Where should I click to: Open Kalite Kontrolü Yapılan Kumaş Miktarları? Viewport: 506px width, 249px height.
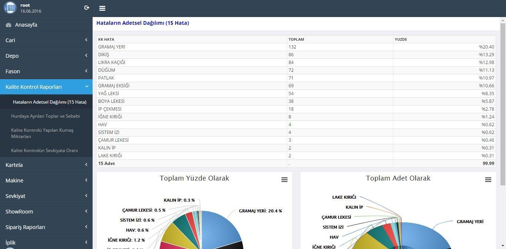[x=42, y=133]
